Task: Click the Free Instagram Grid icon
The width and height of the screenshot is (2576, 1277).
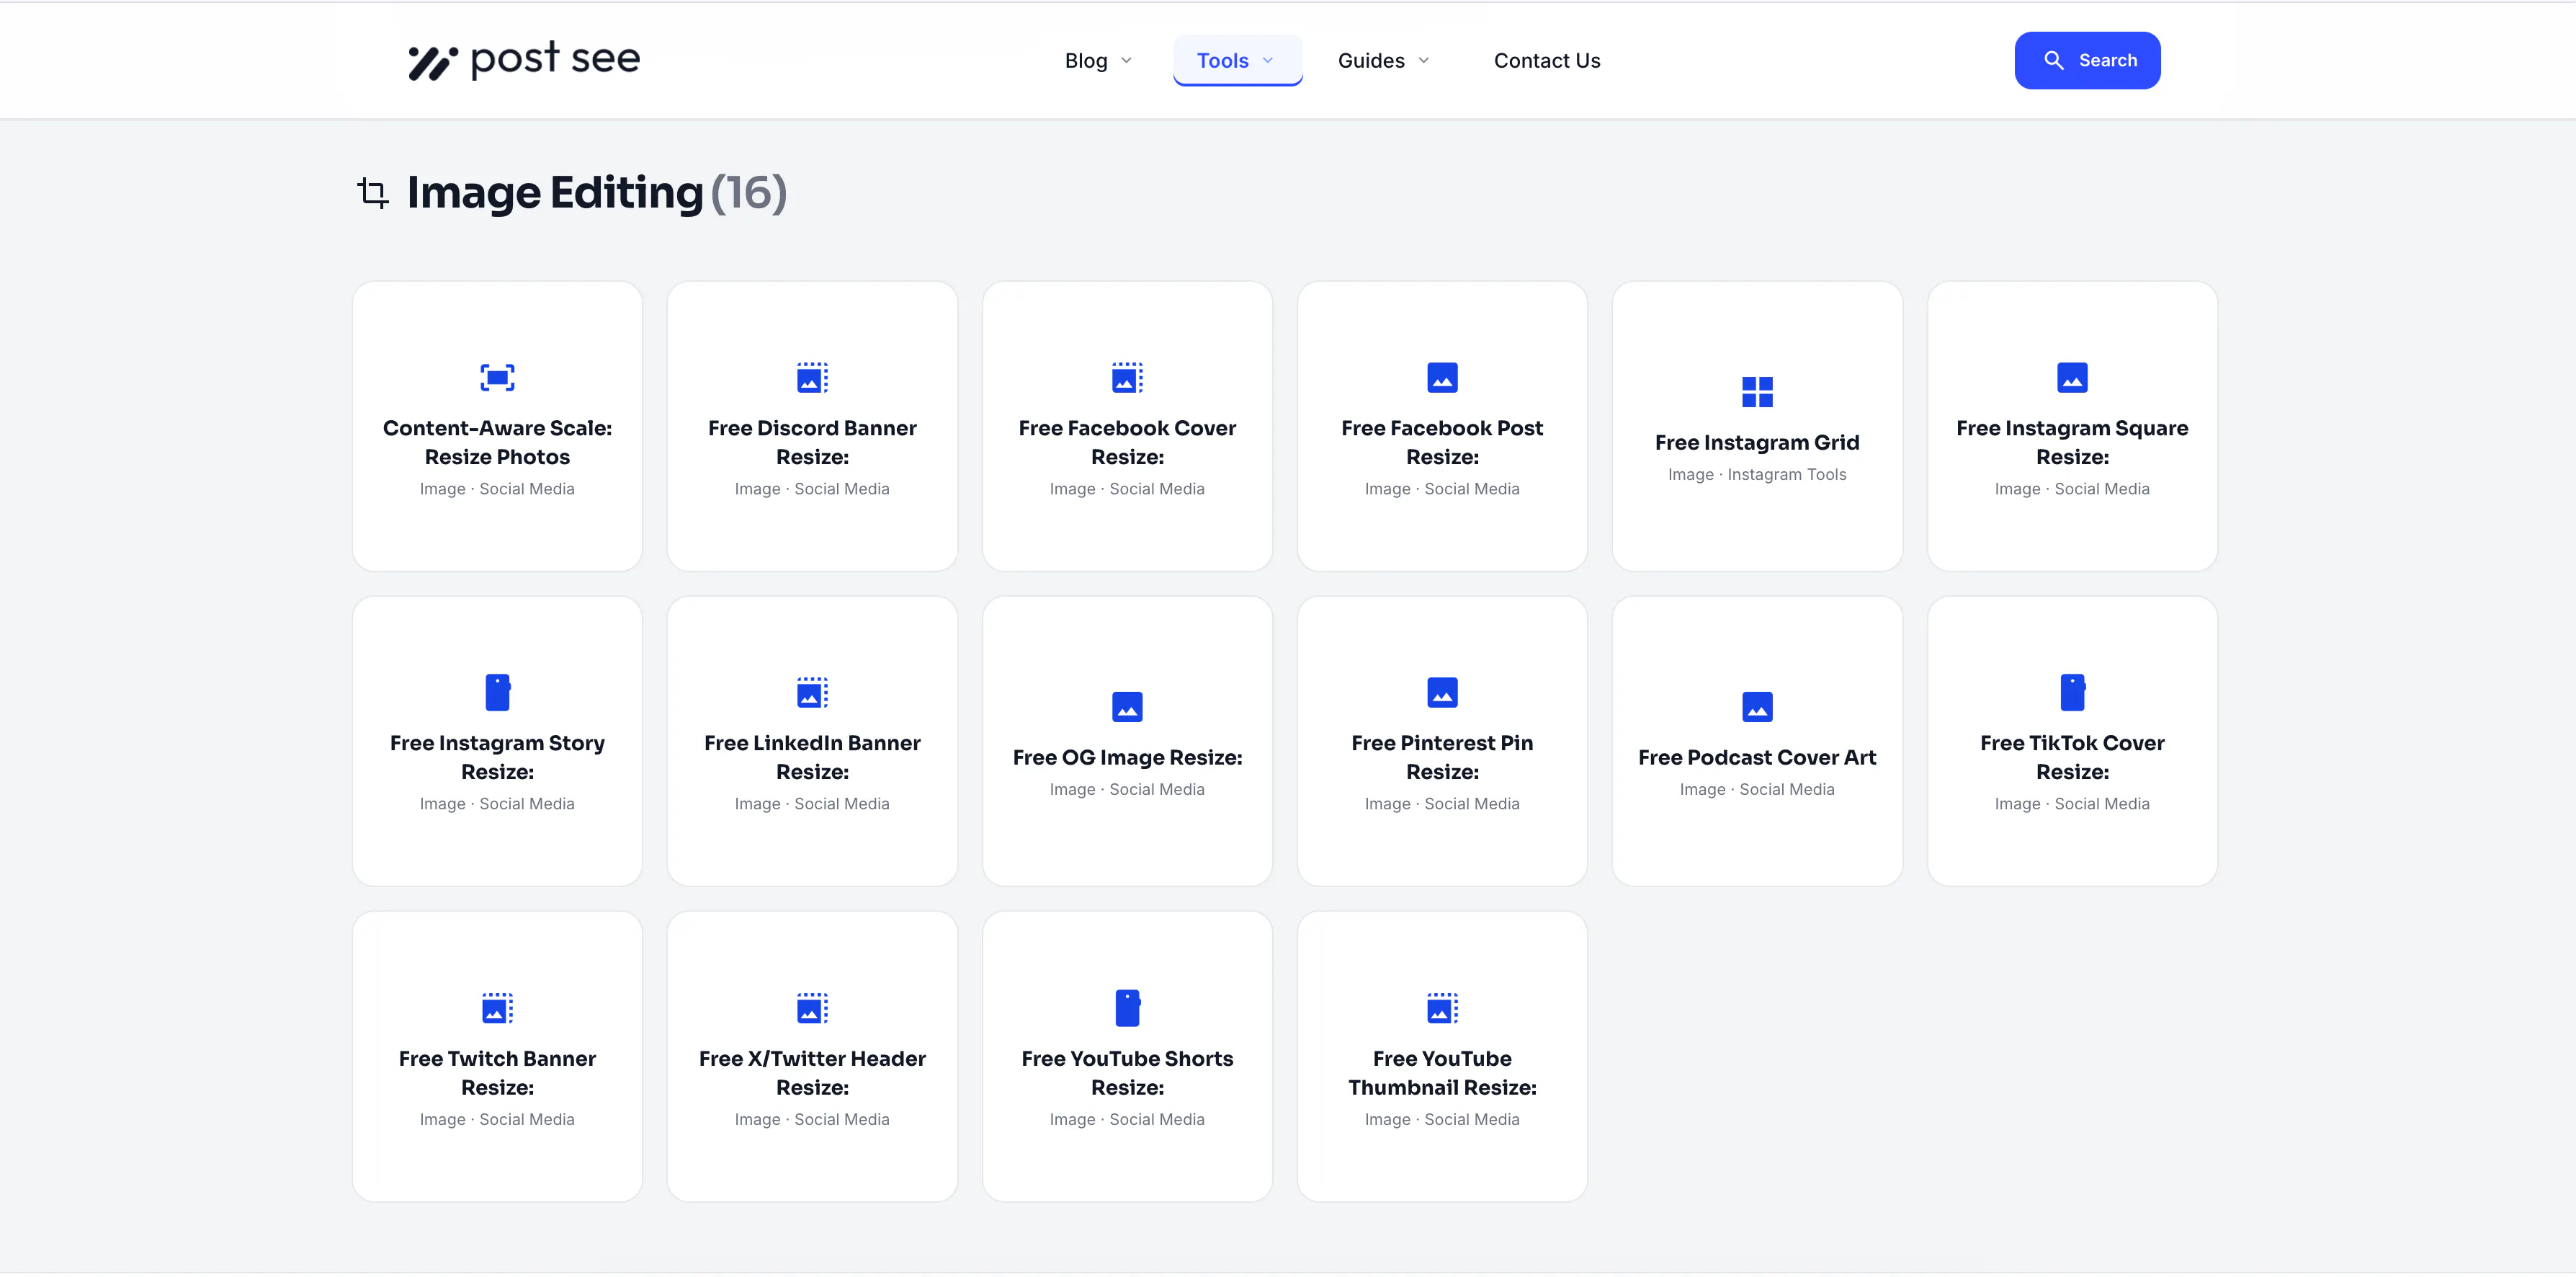Action: (1757, 391)
